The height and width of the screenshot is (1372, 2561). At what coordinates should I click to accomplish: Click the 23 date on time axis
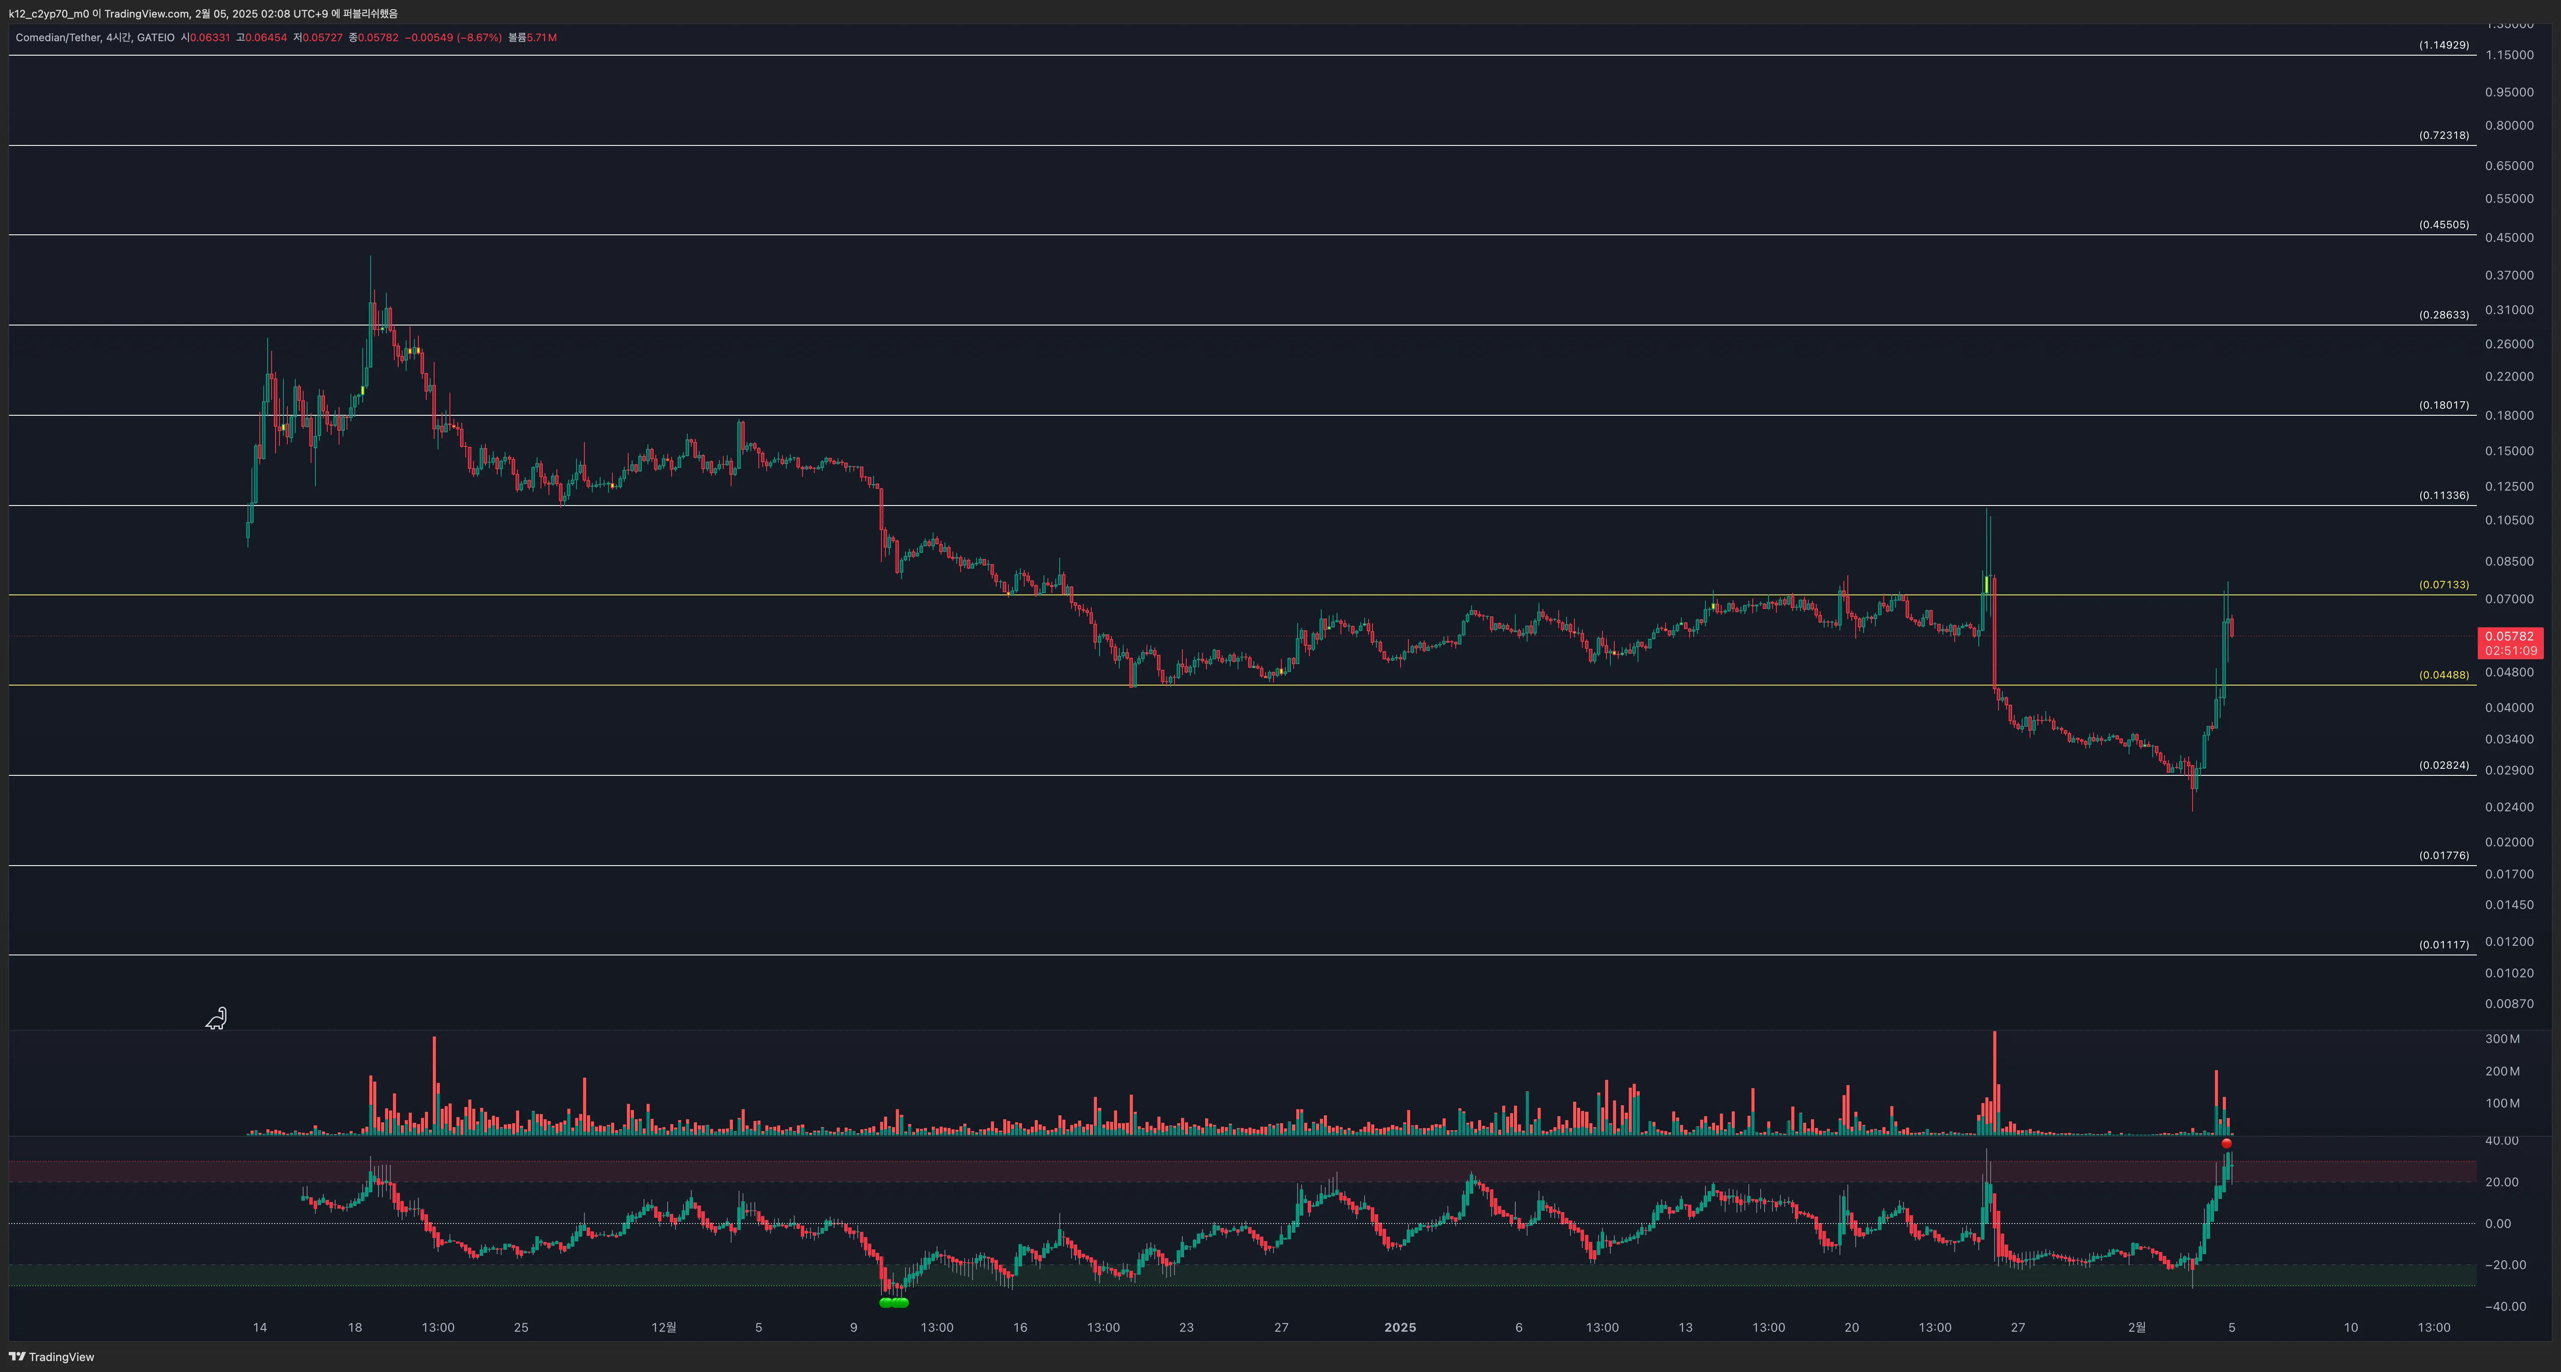click(x=1186, y=1327)
